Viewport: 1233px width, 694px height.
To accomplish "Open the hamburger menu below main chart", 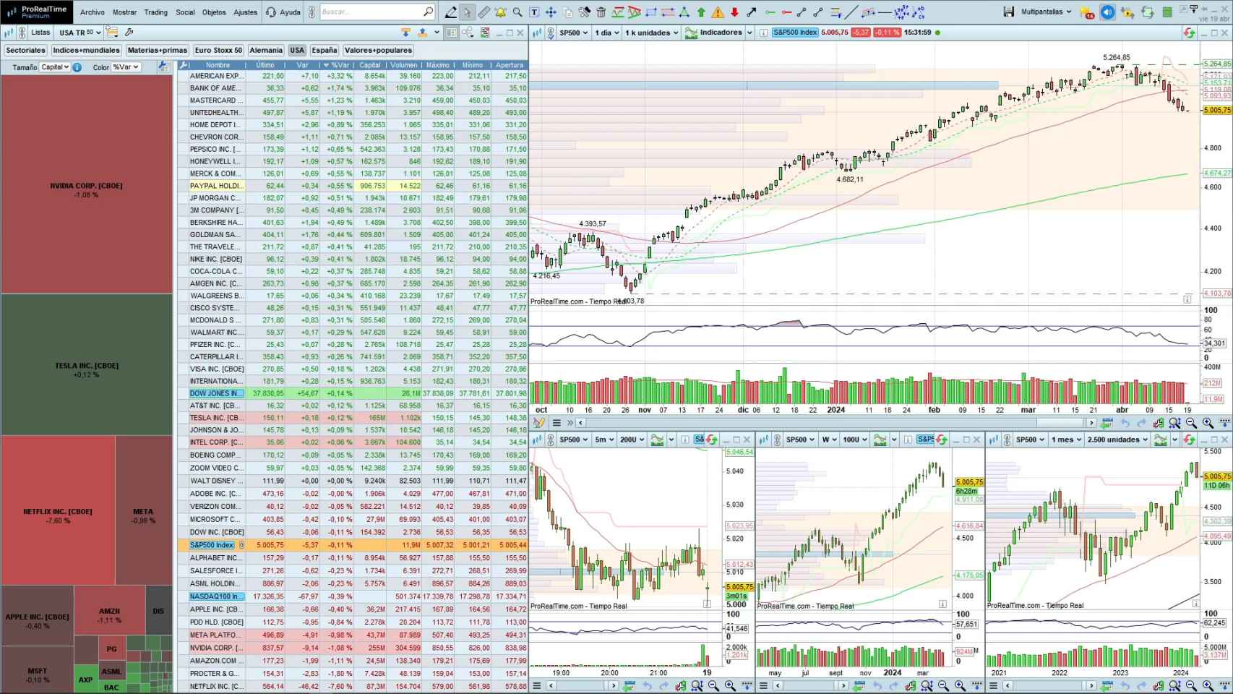I will pyautogui.click(x=557, y=423).
